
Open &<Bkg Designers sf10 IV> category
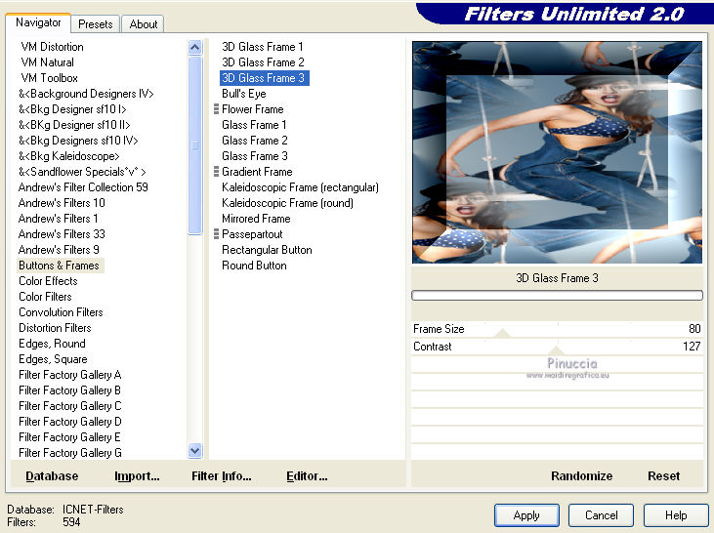click(78, 141)
